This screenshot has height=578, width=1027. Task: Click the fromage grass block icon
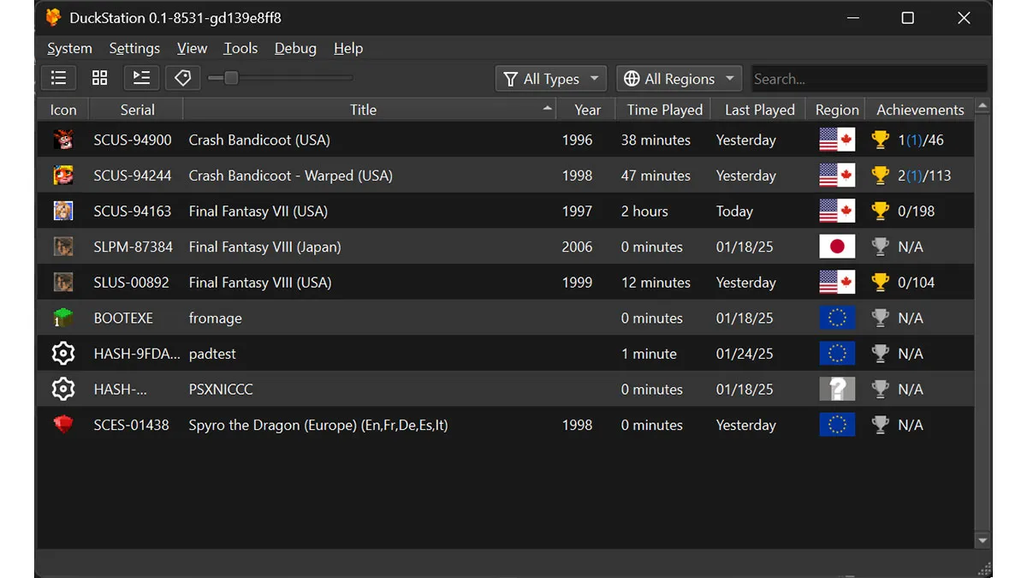(63, 318)
